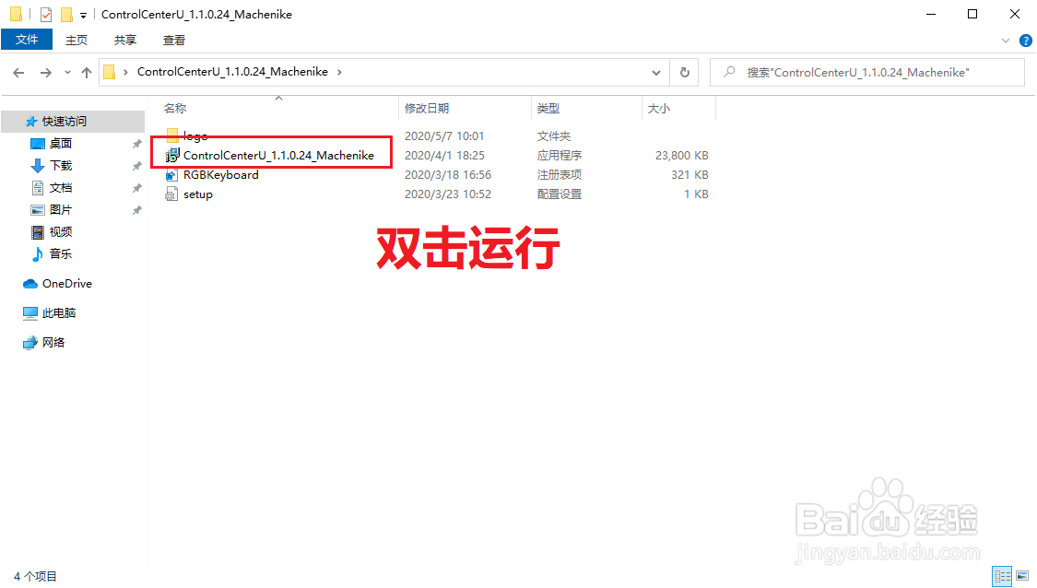The image size is (1037, 588).
Task: Click the RGBKeyboard registry file icon
Action: pyautogui.click(x=172, y=174)
